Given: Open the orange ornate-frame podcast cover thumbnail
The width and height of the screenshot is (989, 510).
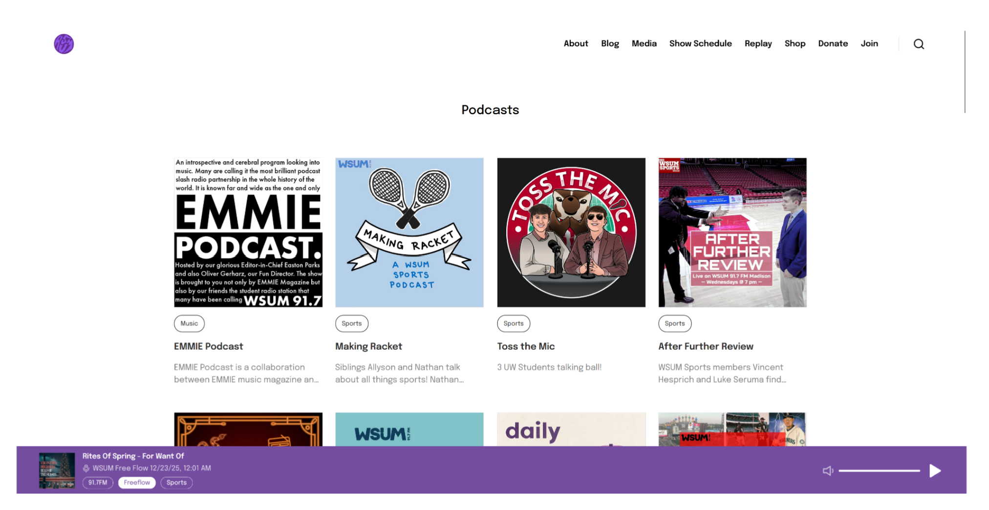Looking at the screenshot, I should coord(248,429).
